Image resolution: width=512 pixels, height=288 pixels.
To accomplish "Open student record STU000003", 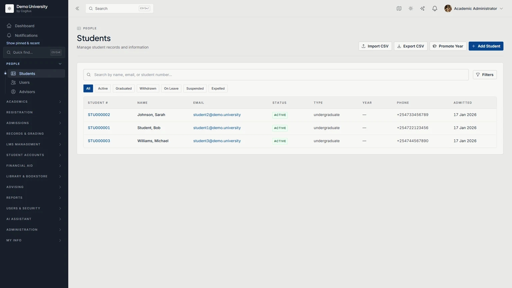I will click(x=99, y=141).
